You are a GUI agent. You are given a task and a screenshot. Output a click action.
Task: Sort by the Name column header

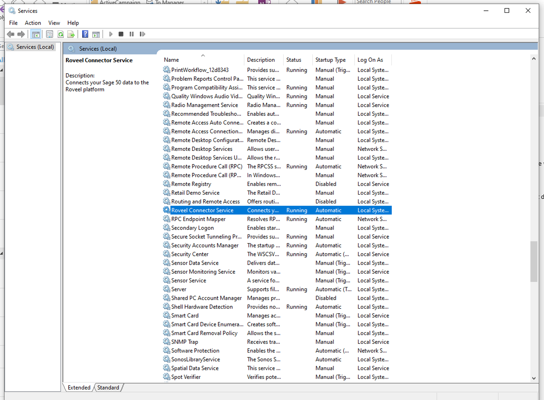[203, 60]
